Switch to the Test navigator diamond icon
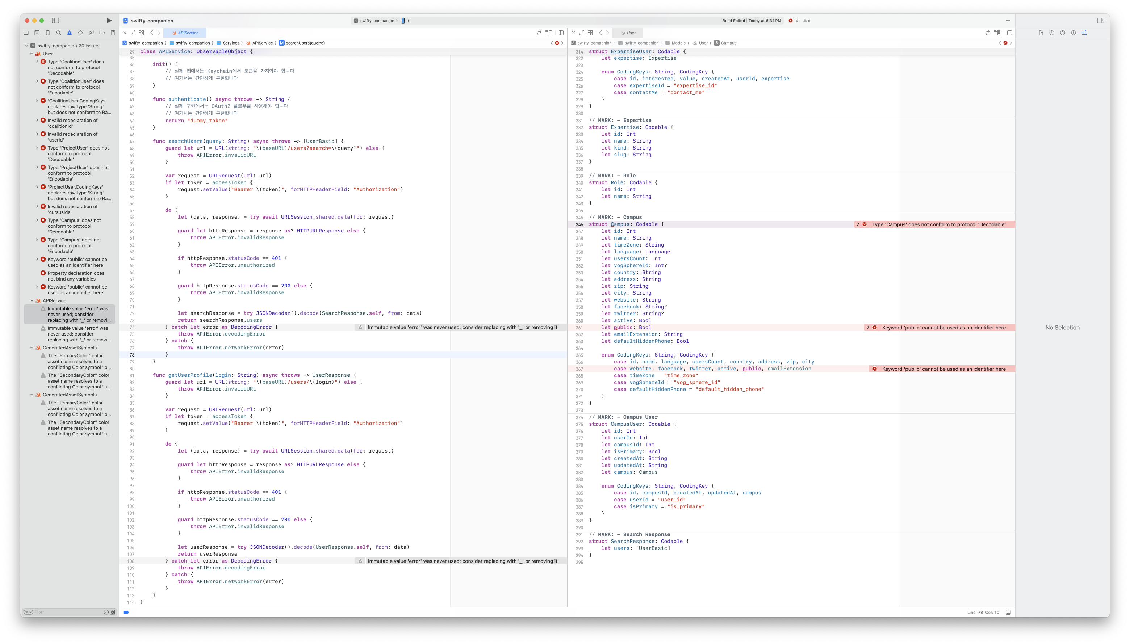 click(x=80, y=33)
